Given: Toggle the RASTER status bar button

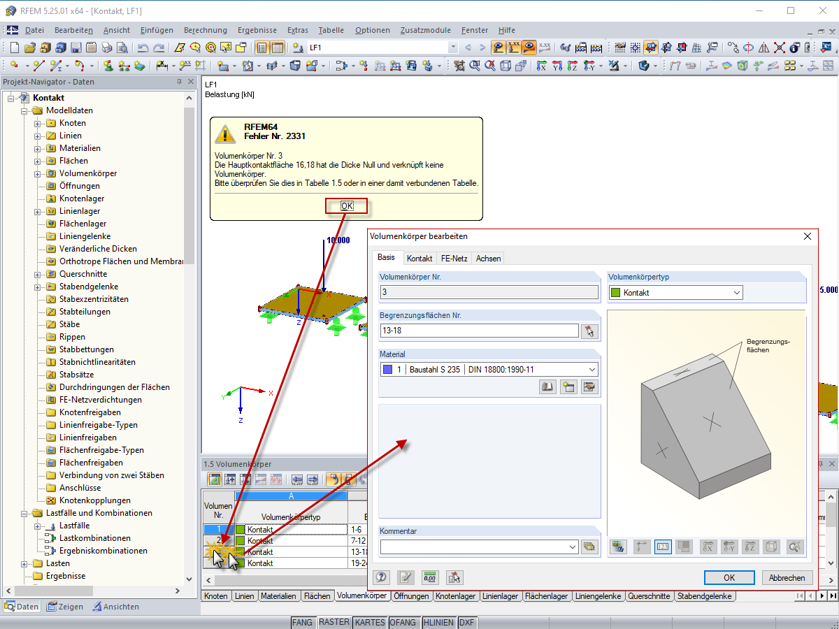Looking at the screenshot, I should tap(334, 622).
